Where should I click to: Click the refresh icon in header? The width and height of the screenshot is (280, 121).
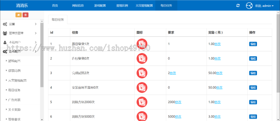click(238, 6)
